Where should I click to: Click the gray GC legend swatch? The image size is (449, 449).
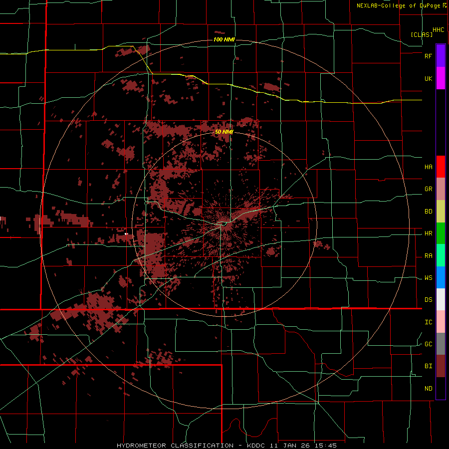click(441, 344)
